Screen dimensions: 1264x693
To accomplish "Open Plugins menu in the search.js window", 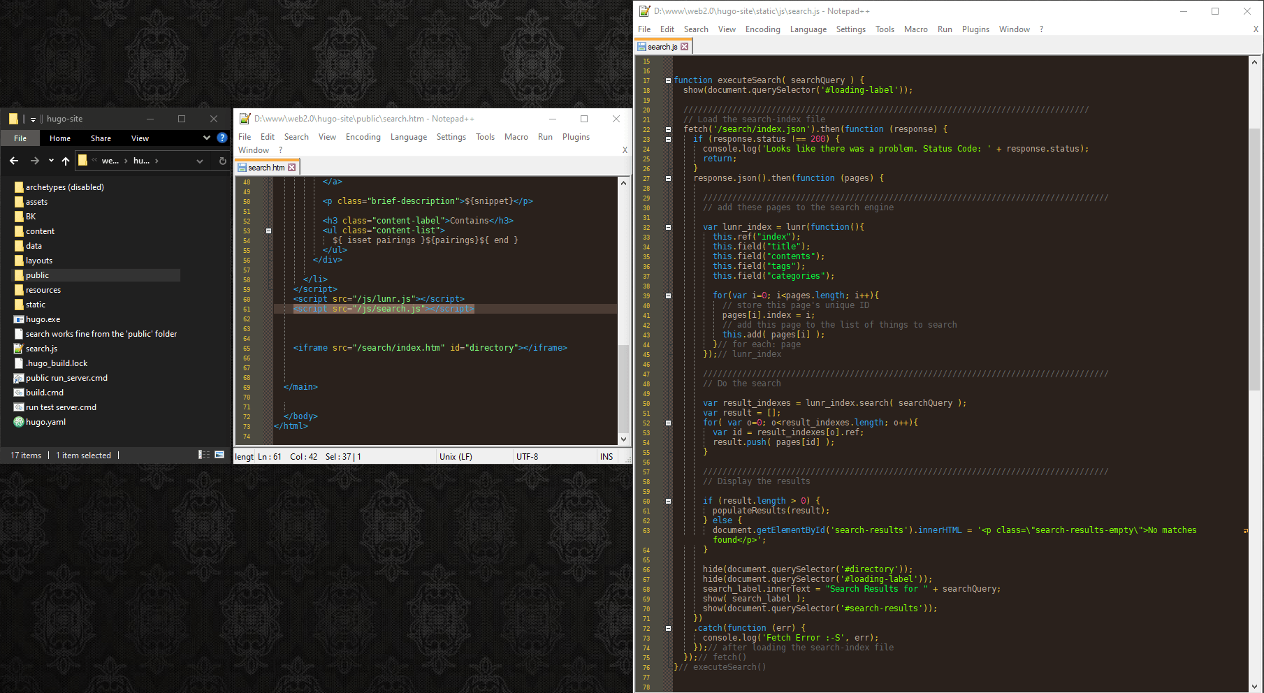I will point(975,29).
